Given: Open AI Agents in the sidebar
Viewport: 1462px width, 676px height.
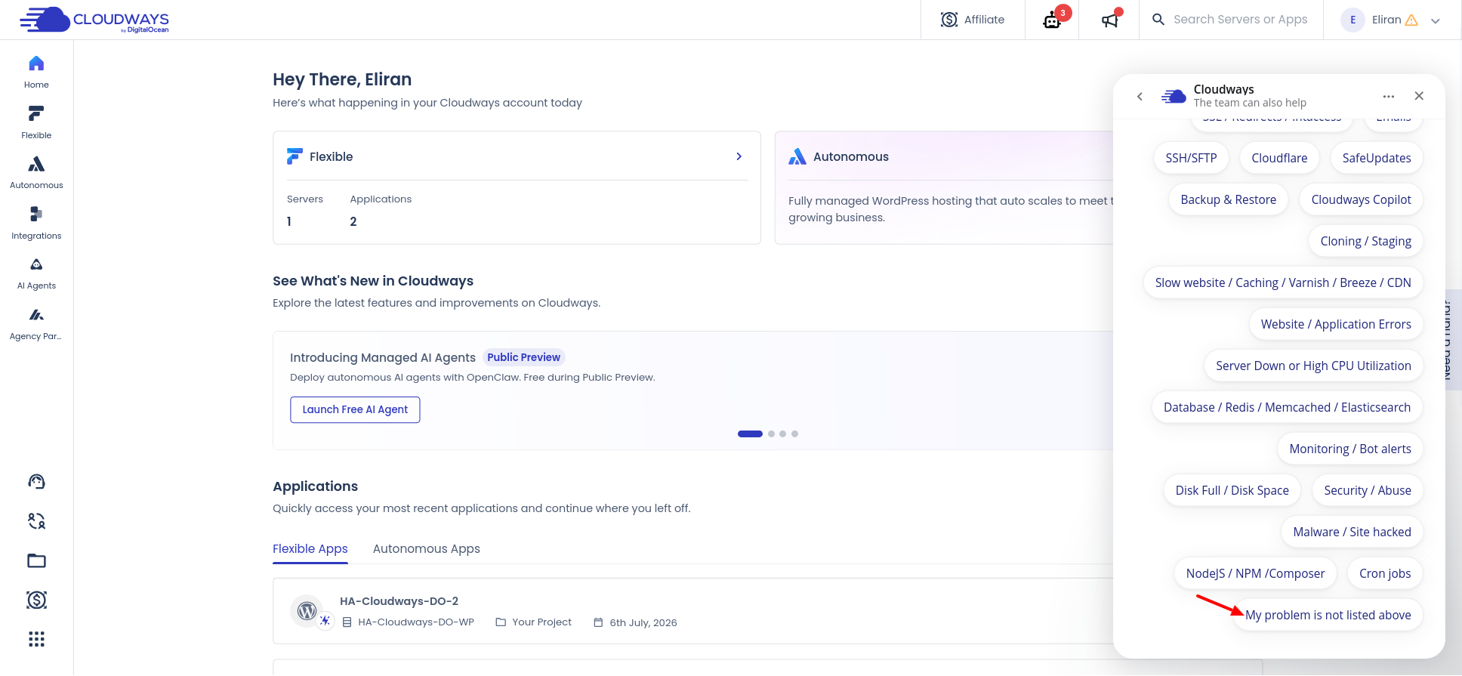Looking at the screenshot, I should pyautogui.click(x=36, y=273).
